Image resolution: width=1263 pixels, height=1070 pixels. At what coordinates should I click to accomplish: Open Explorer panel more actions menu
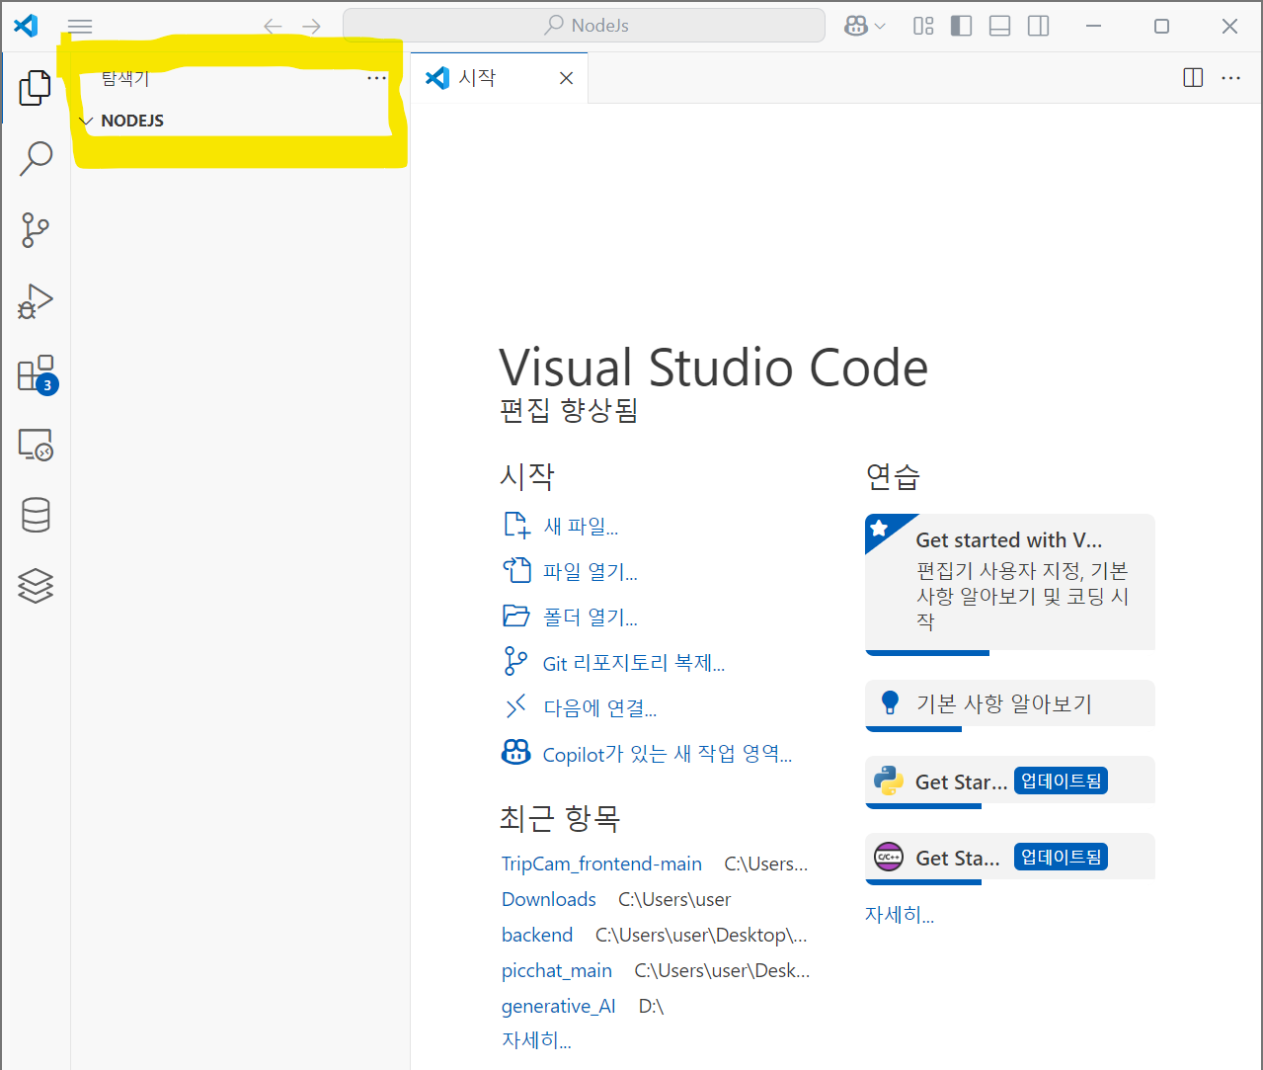coord(376,78)
